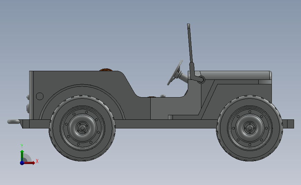The height and width of the screenshot is (185, 301).
Task: Click the blue Z axis ball of the triad
Action: (22, 163)
